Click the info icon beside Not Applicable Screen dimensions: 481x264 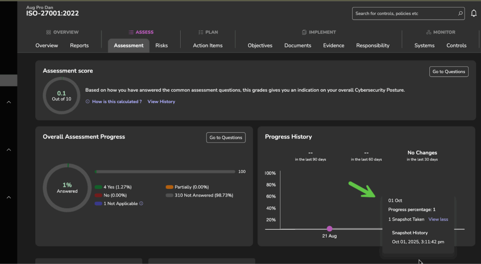141,204
